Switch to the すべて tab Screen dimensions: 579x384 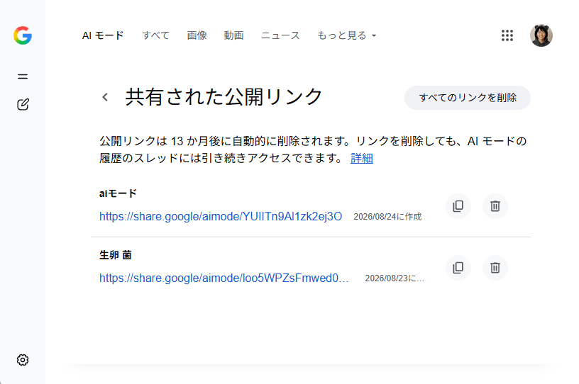pyautogui.click(x=155, y=35)
